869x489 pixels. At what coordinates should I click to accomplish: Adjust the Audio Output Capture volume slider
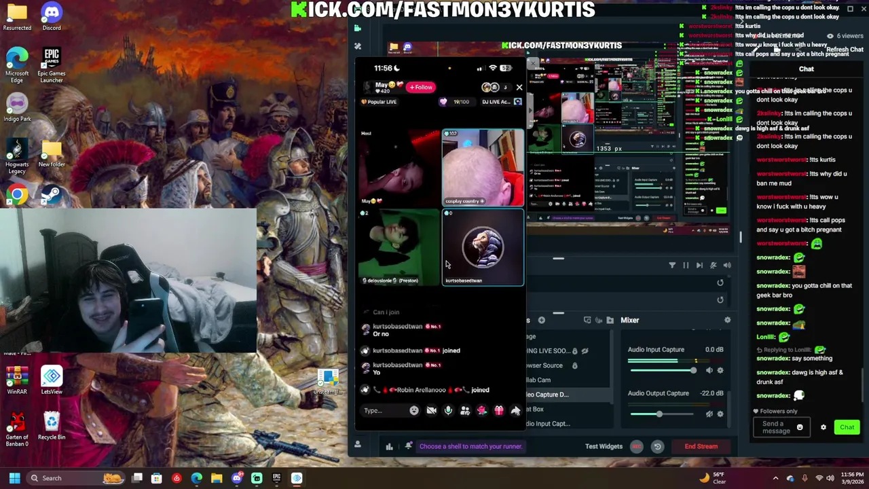[663, 414]
